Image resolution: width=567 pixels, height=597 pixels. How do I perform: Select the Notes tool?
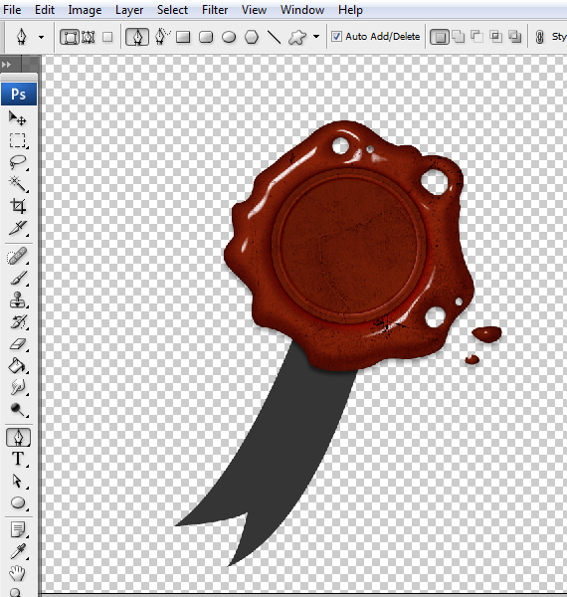tap(18, 529)
